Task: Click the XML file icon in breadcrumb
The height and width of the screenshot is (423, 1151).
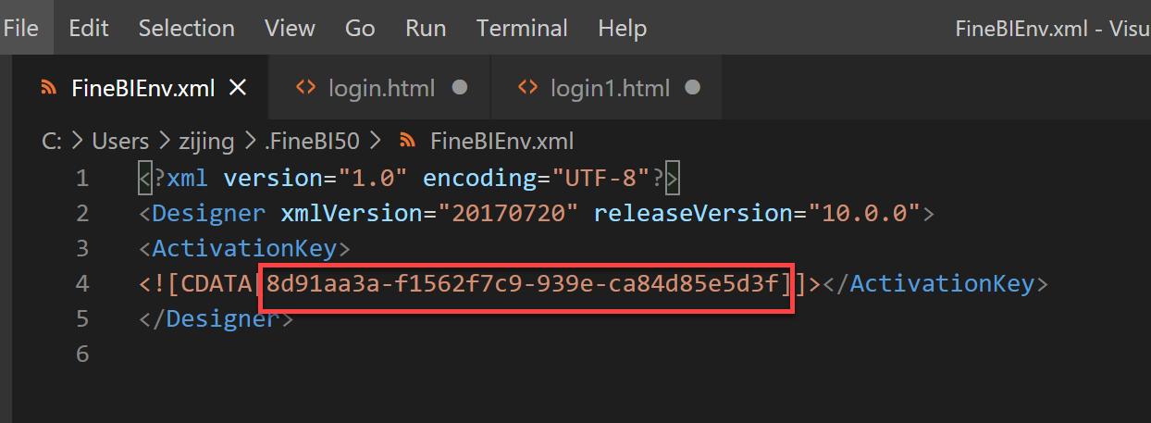Action: [406, 141]
